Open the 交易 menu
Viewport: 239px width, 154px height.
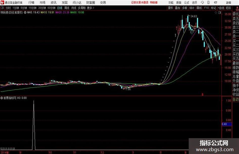pos(103,3)
